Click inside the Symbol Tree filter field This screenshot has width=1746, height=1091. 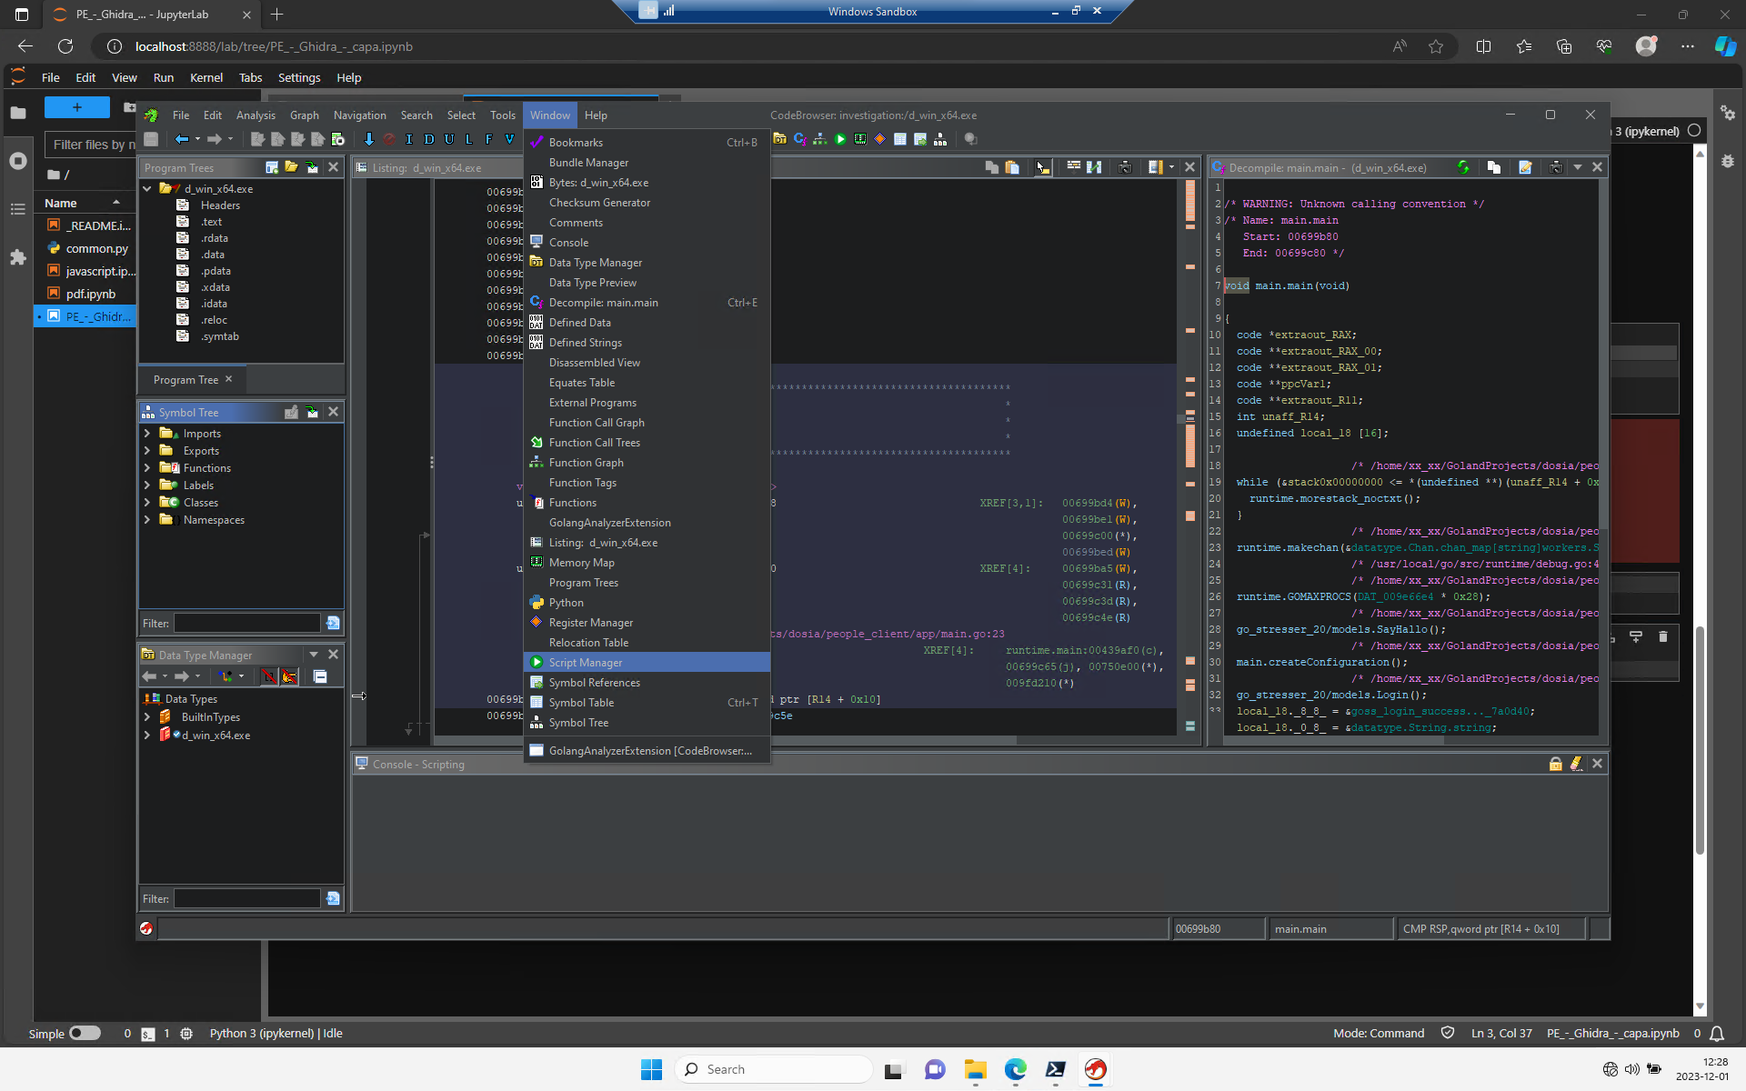pos(246,624)
